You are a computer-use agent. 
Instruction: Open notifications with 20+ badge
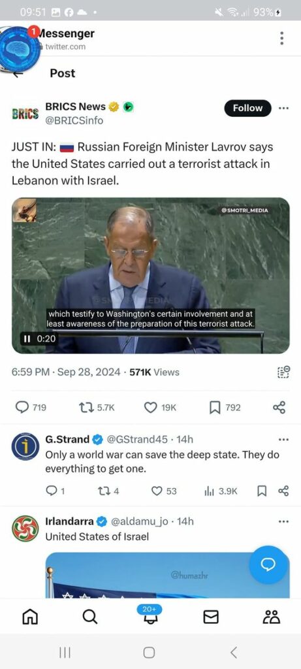150,614
